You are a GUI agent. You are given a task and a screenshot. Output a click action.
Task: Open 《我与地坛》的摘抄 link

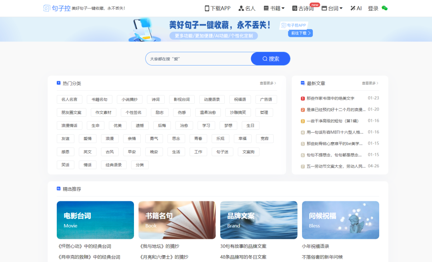click(x=159, y=246)
